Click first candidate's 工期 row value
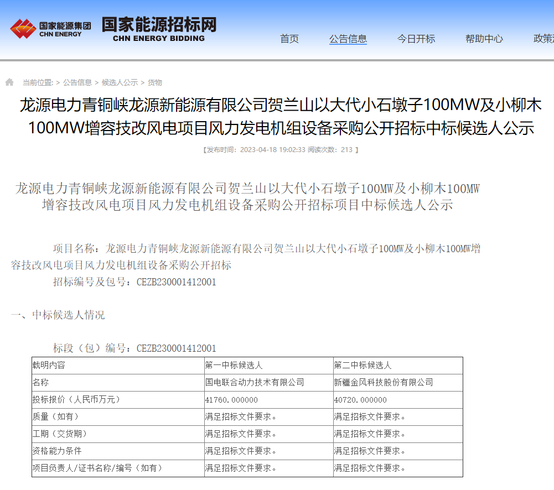This screenshot has height=490, width=554. pyautogui.click(x=269, y=434)
